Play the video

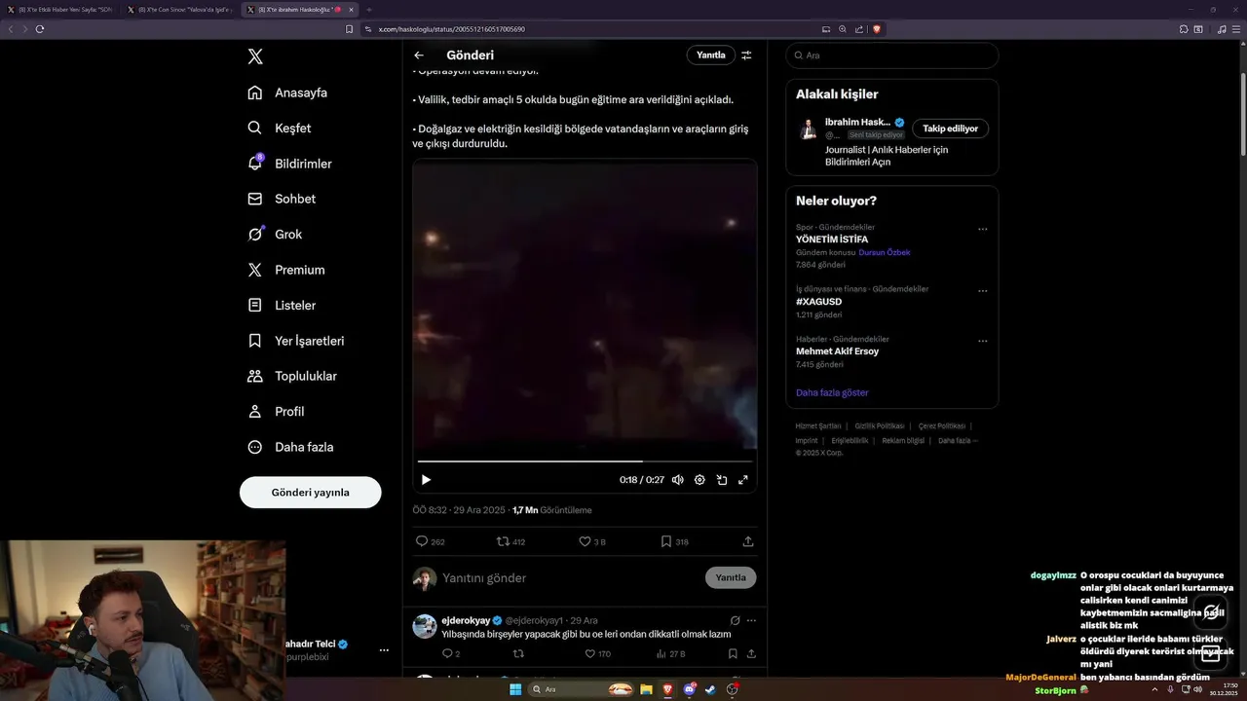(x=426, y=479)
